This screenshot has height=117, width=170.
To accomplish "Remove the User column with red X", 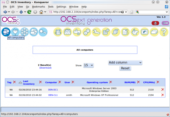I will click(x=73, y=82).
